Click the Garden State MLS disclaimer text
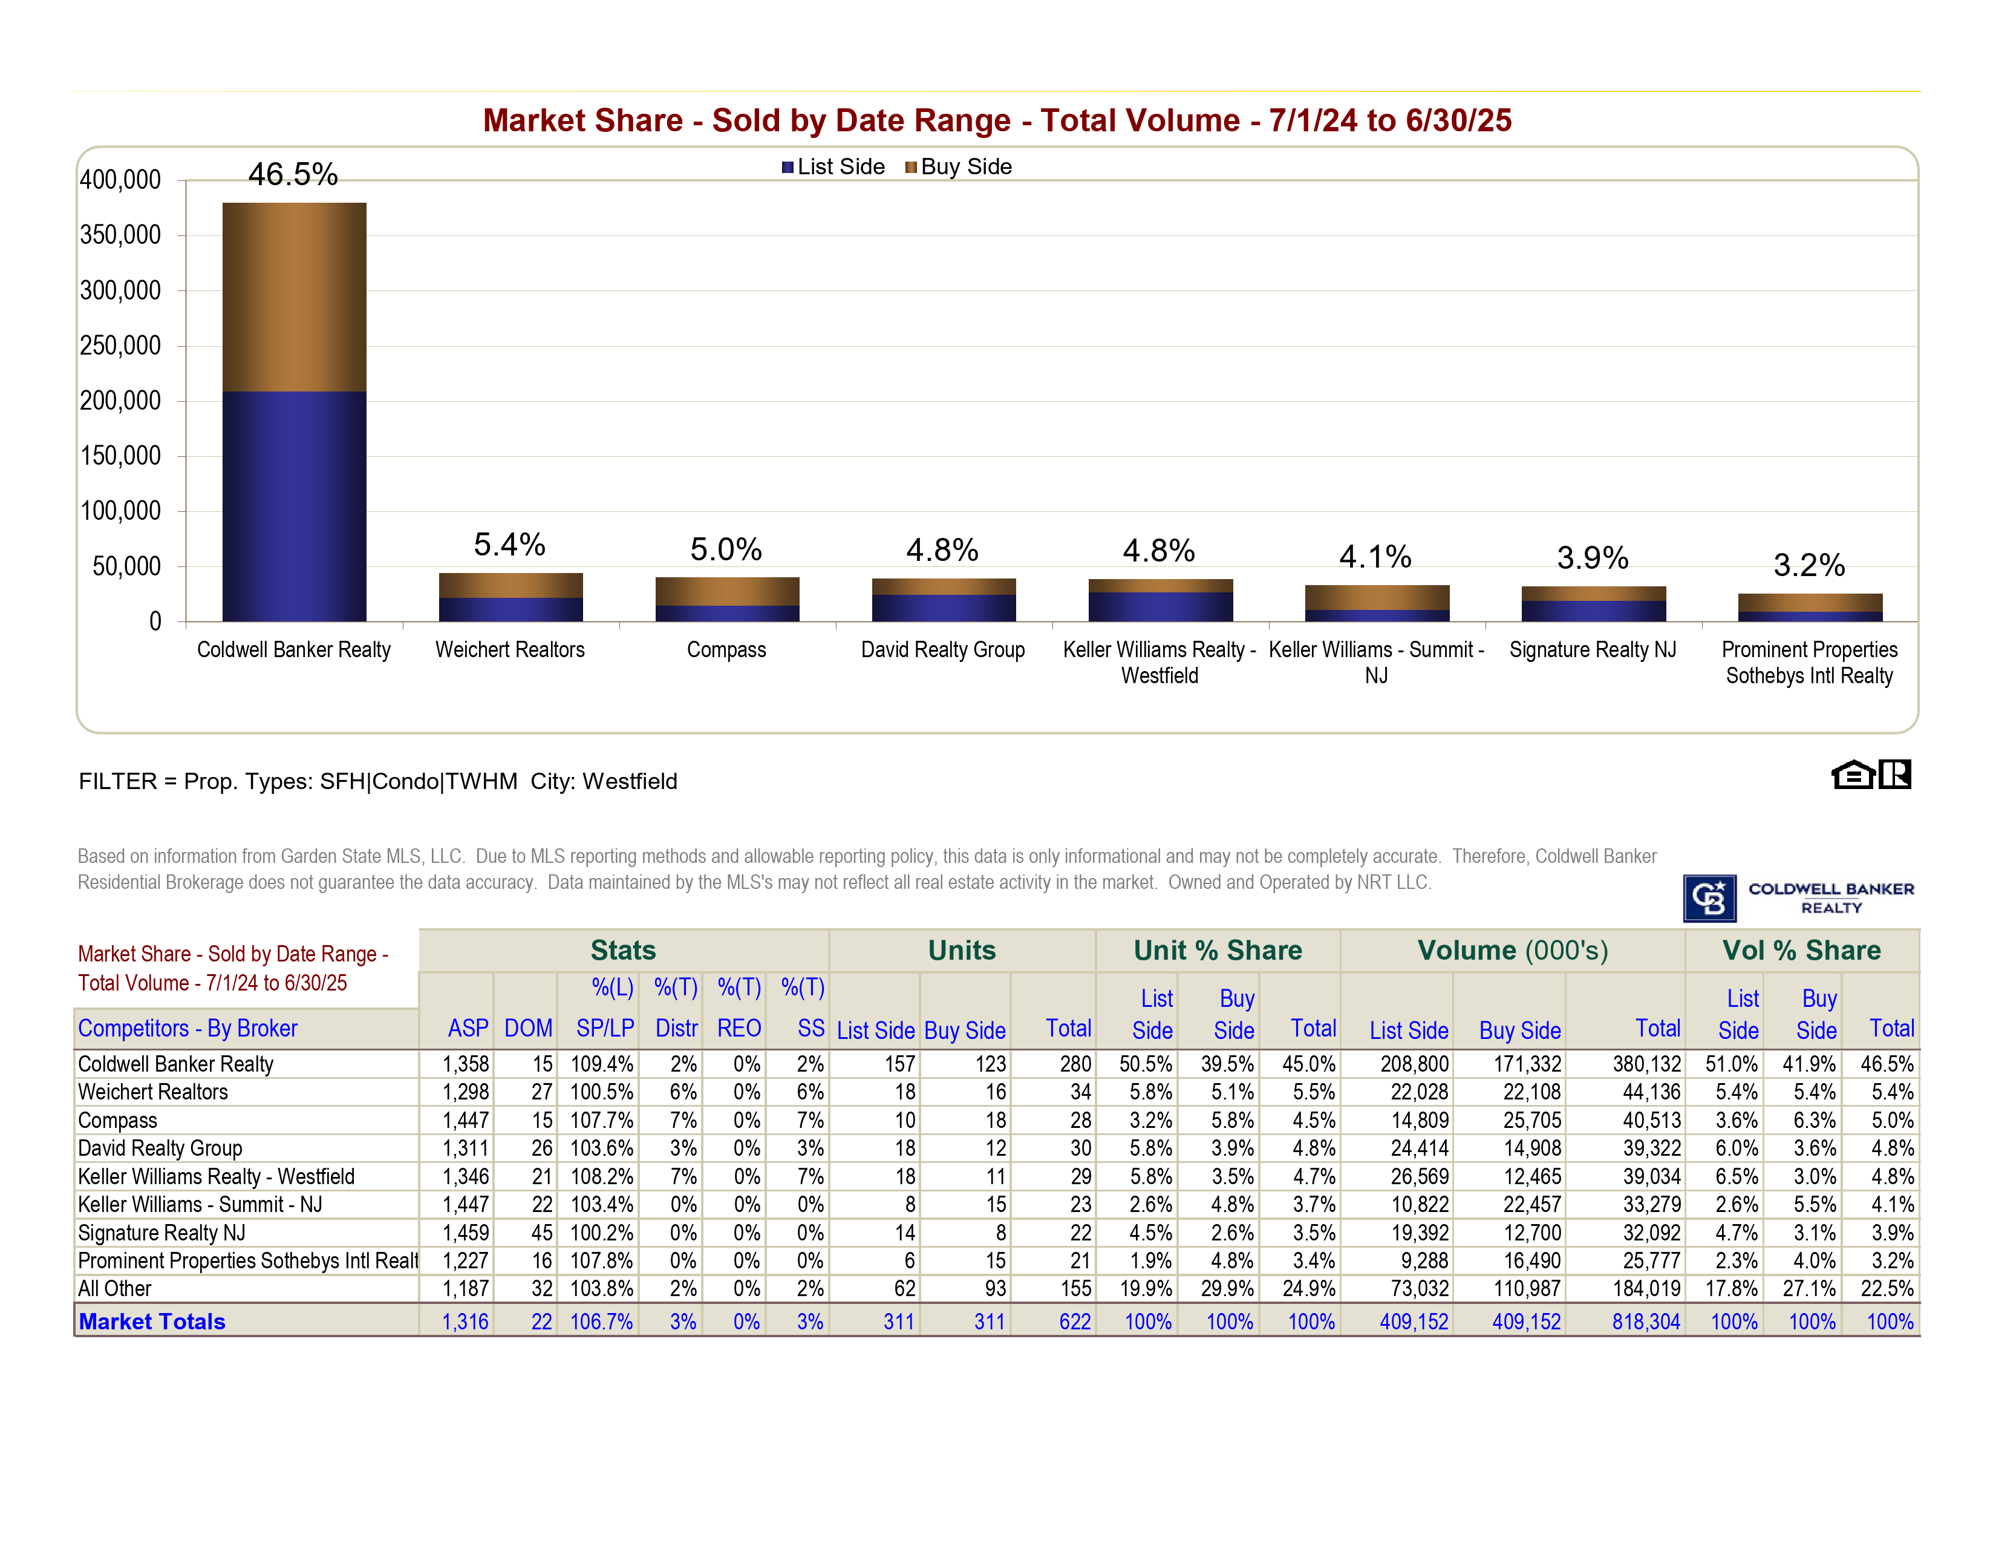1996x1543 pixels. [x=866, y=870]
